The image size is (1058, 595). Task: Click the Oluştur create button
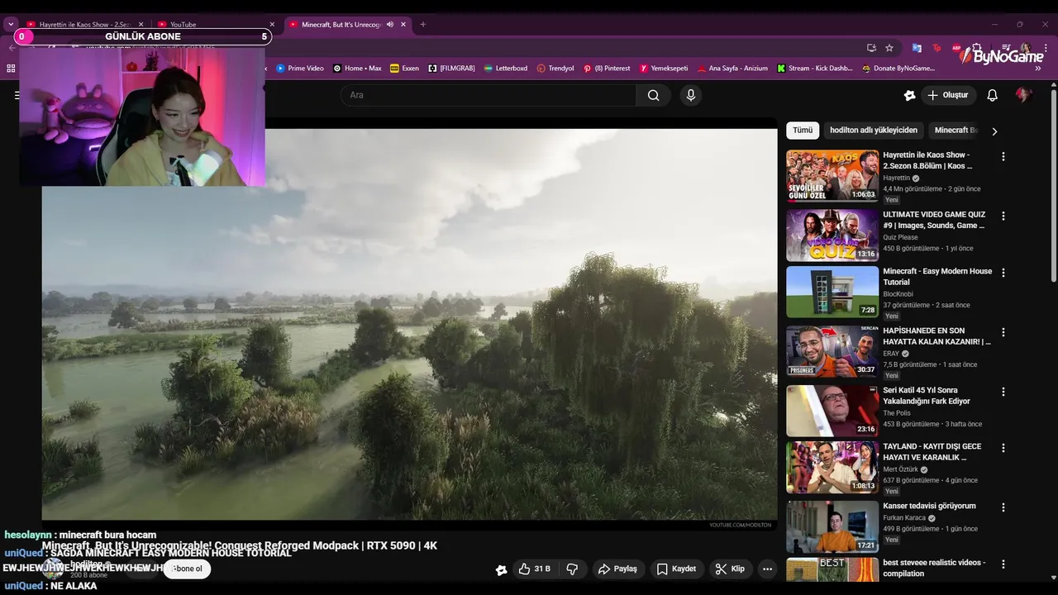[948, 95]
